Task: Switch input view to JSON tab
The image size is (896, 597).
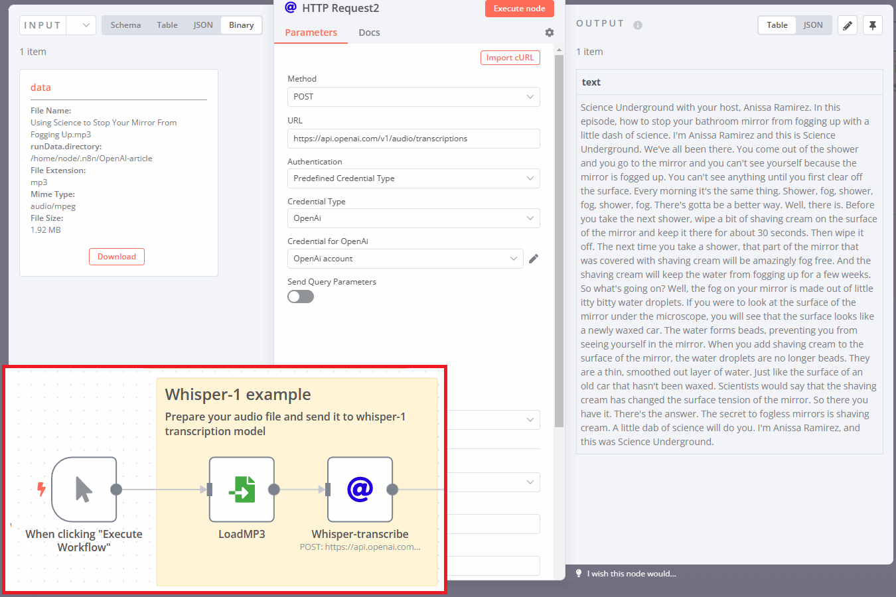Action: [x=203, y=25]
